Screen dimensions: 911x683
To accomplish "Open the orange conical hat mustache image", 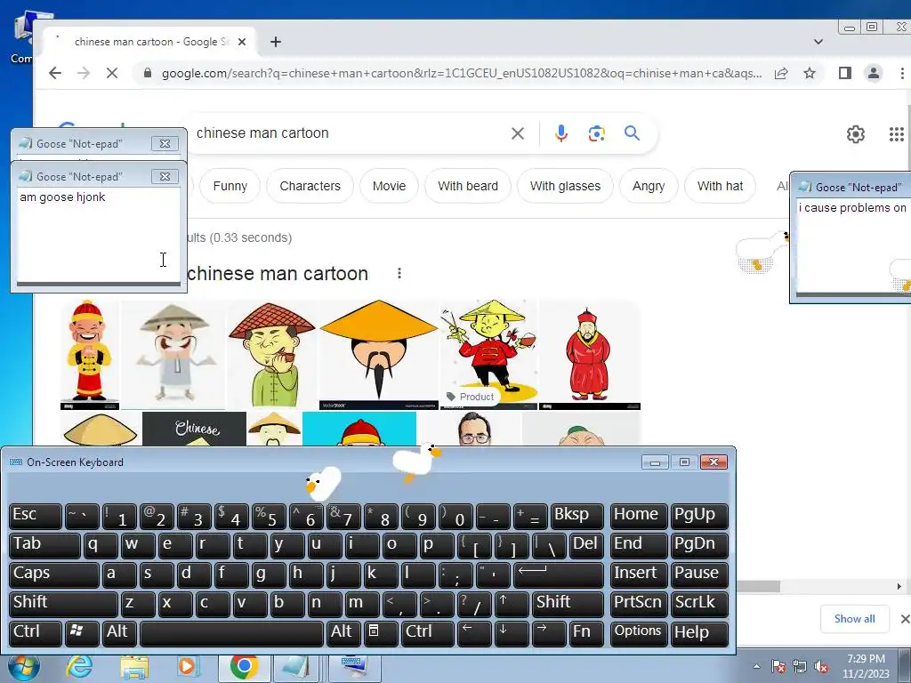I will (379, 354).
